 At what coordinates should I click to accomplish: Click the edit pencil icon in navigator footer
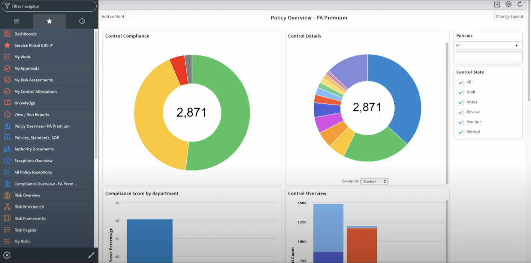(91, 255)
